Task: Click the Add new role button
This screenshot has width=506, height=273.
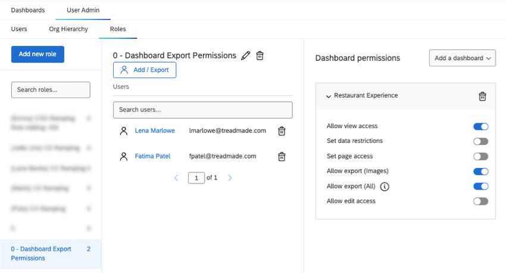Action: click(x=38, y=54)
